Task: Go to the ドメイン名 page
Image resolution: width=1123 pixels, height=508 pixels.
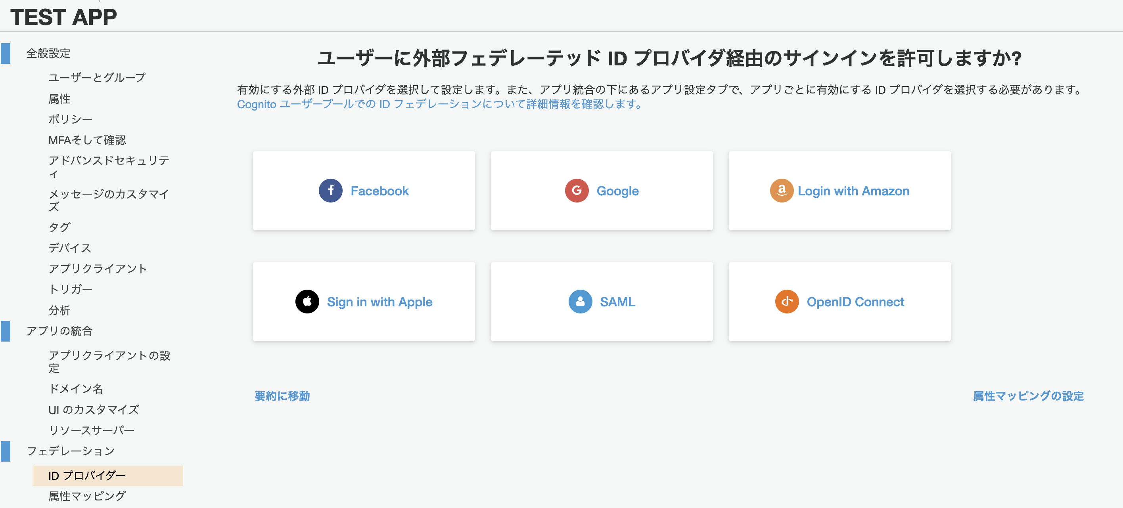Action: [x=75, y=389]
